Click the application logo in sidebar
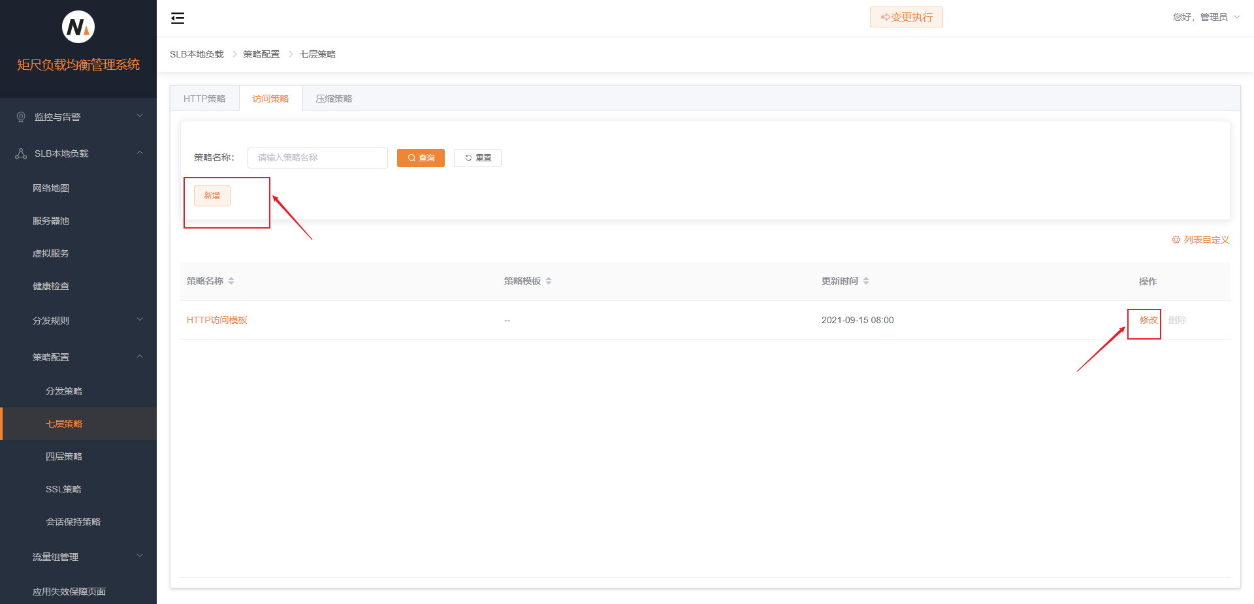The image size is (1254, 604). tap(78, 27)
